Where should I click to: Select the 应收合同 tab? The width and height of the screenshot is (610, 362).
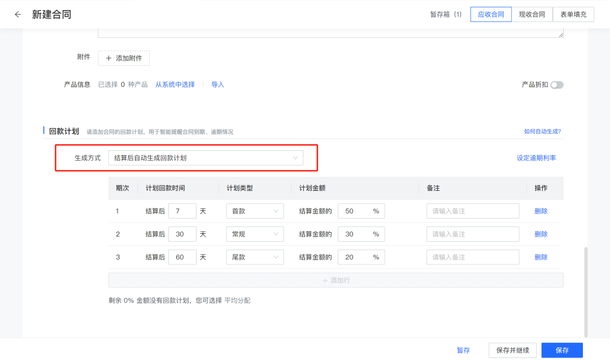[x=491, y=14]
